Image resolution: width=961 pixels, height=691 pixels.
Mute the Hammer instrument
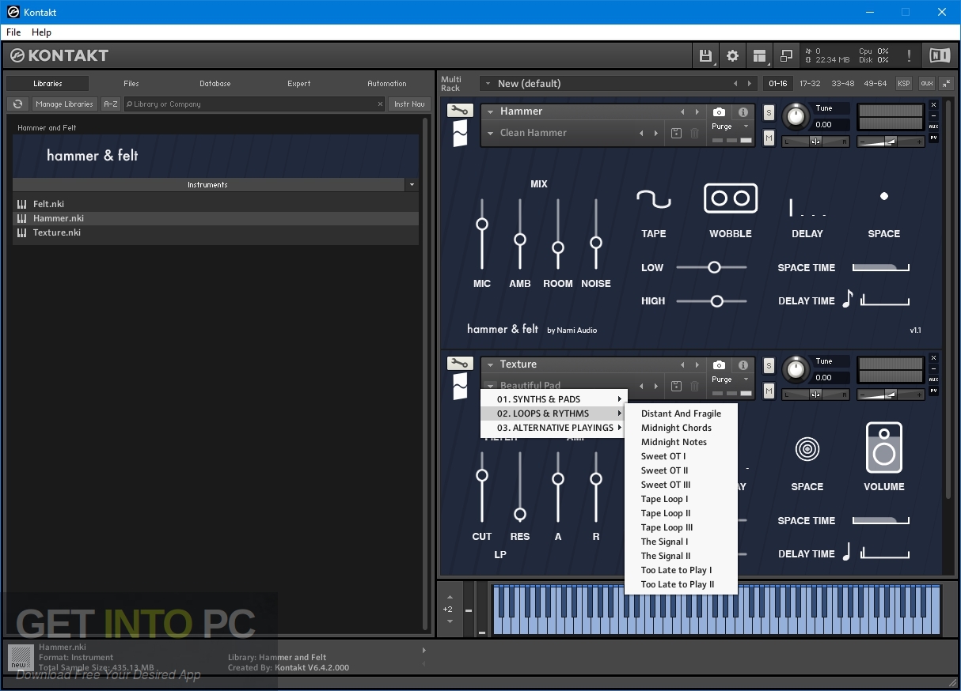point(769,138)
